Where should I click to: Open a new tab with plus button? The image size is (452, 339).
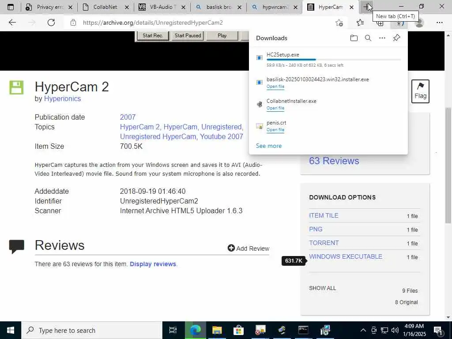pyautogui.click(x=367, y=7)
